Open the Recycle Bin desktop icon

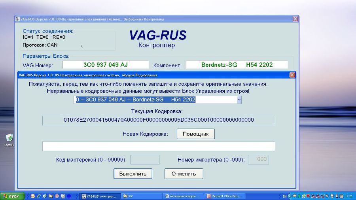click(x=9, y=138)
